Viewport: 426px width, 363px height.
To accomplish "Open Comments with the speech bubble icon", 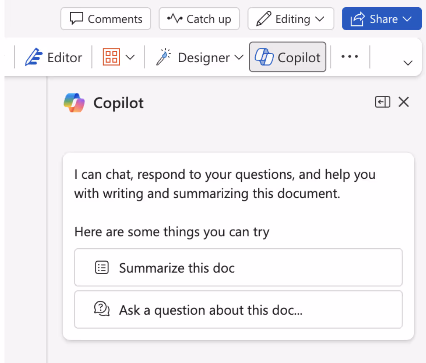I will coord(76,19).
